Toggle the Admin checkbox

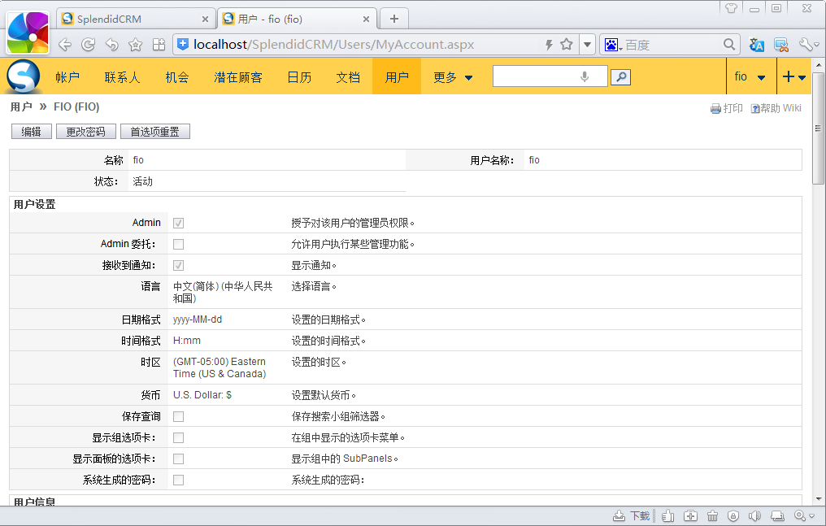pyautogui.click(x=179, y=224)
